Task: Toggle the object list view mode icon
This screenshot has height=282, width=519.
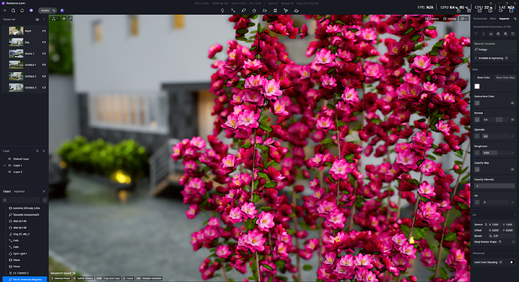Action: (x=44, y=200)
